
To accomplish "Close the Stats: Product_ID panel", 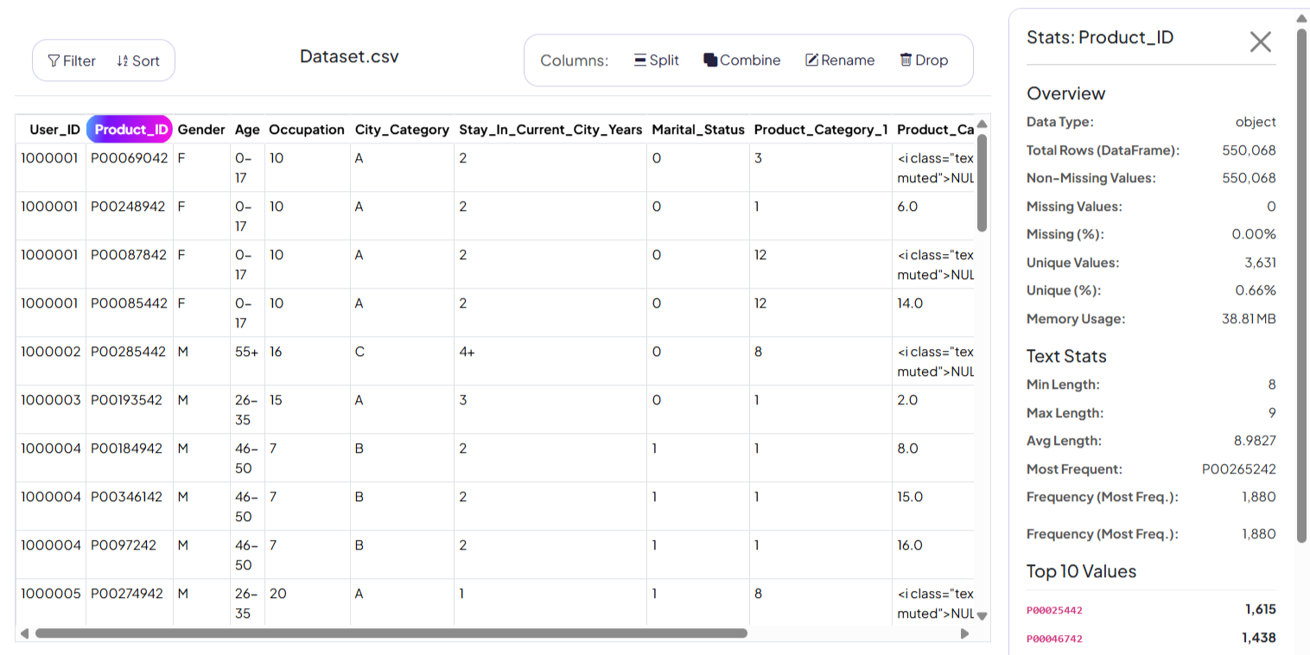I will [x=1261, y=41].
